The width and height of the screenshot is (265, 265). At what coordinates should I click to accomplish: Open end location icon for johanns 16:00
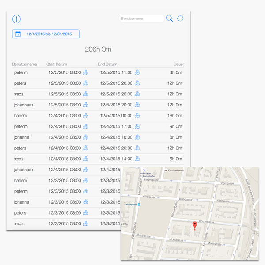tap(137, 137)
